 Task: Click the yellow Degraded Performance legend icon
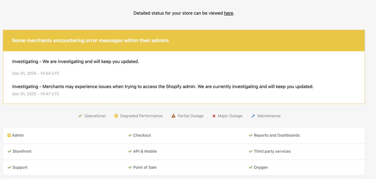point(116,116)
